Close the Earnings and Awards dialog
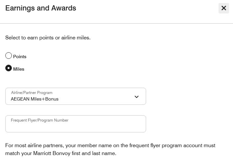 pos(224,8)
